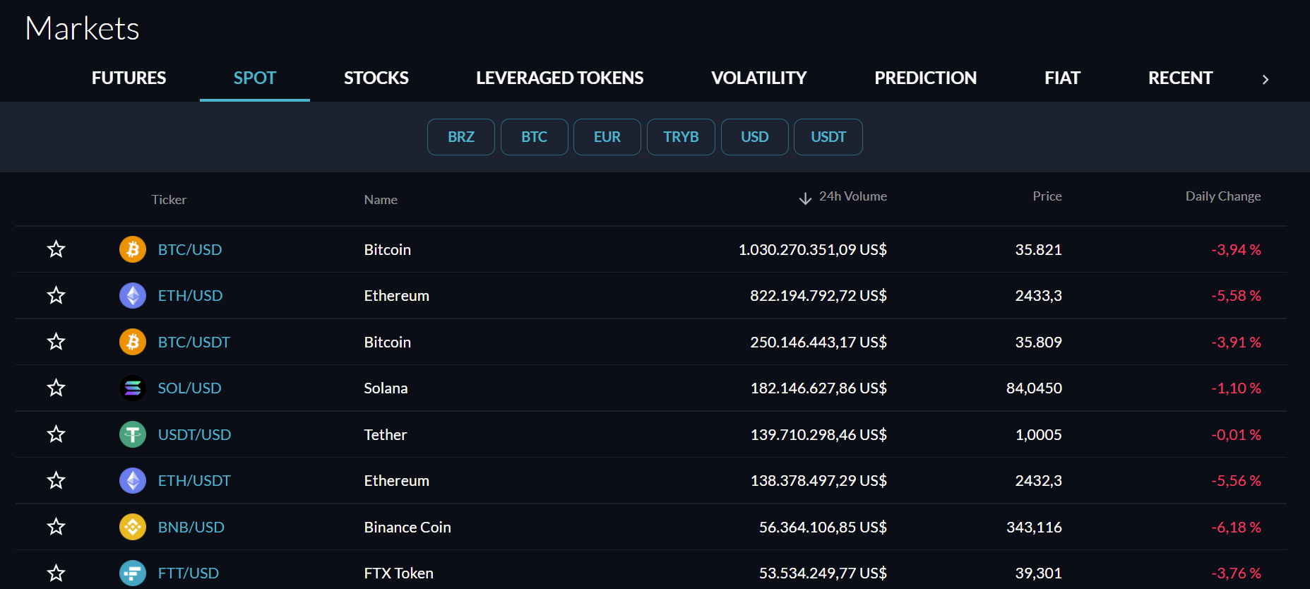Open the ETH/USD ticker link
The height and width of the screenshot is (589, 1310).
190,295
